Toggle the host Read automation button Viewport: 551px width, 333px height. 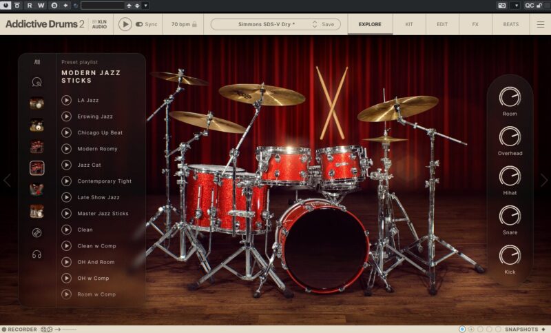(29, 5)
